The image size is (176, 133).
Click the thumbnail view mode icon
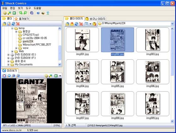click(86, 24)
